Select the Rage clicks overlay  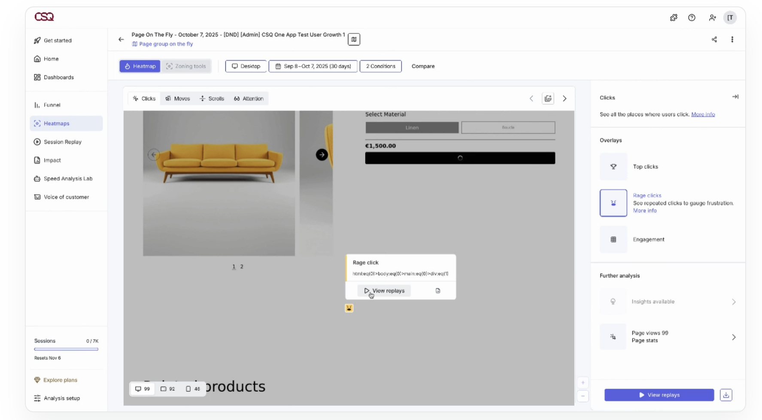613,203
